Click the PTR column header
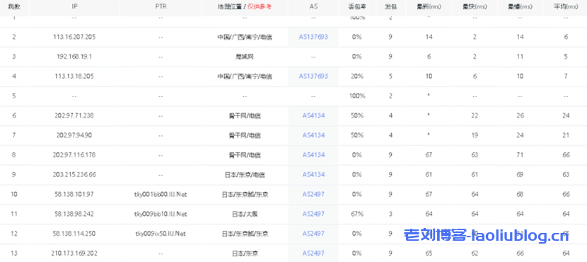587x262 pixels. coord(161,7)
